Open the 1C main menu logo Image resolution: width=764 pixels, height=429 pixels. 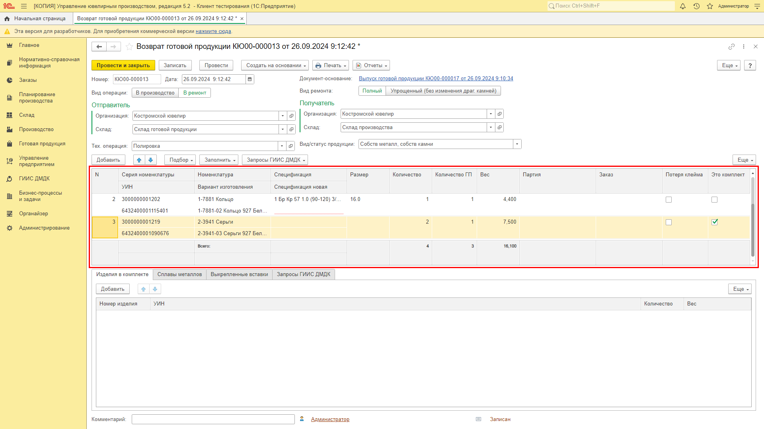click(9, 6)
